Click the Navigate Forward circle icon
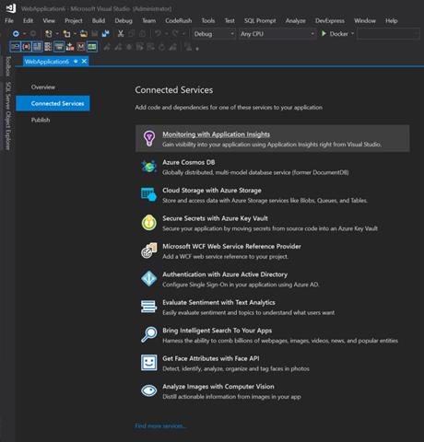Screen dimensions: 424x442 [x=33, y=34]
